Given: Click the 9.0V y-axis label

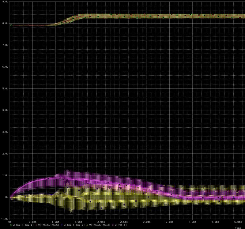Looking at the screenshot, I should [x=5, y=2].
